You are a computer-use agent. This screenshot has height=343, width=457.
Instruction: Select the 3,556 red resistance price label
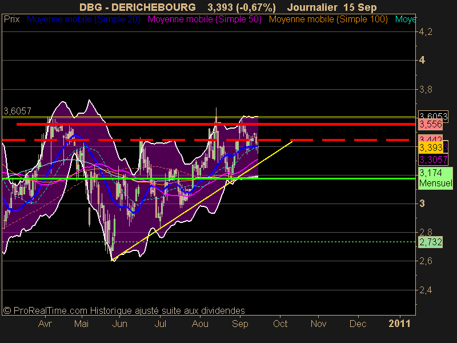[431, 125]
